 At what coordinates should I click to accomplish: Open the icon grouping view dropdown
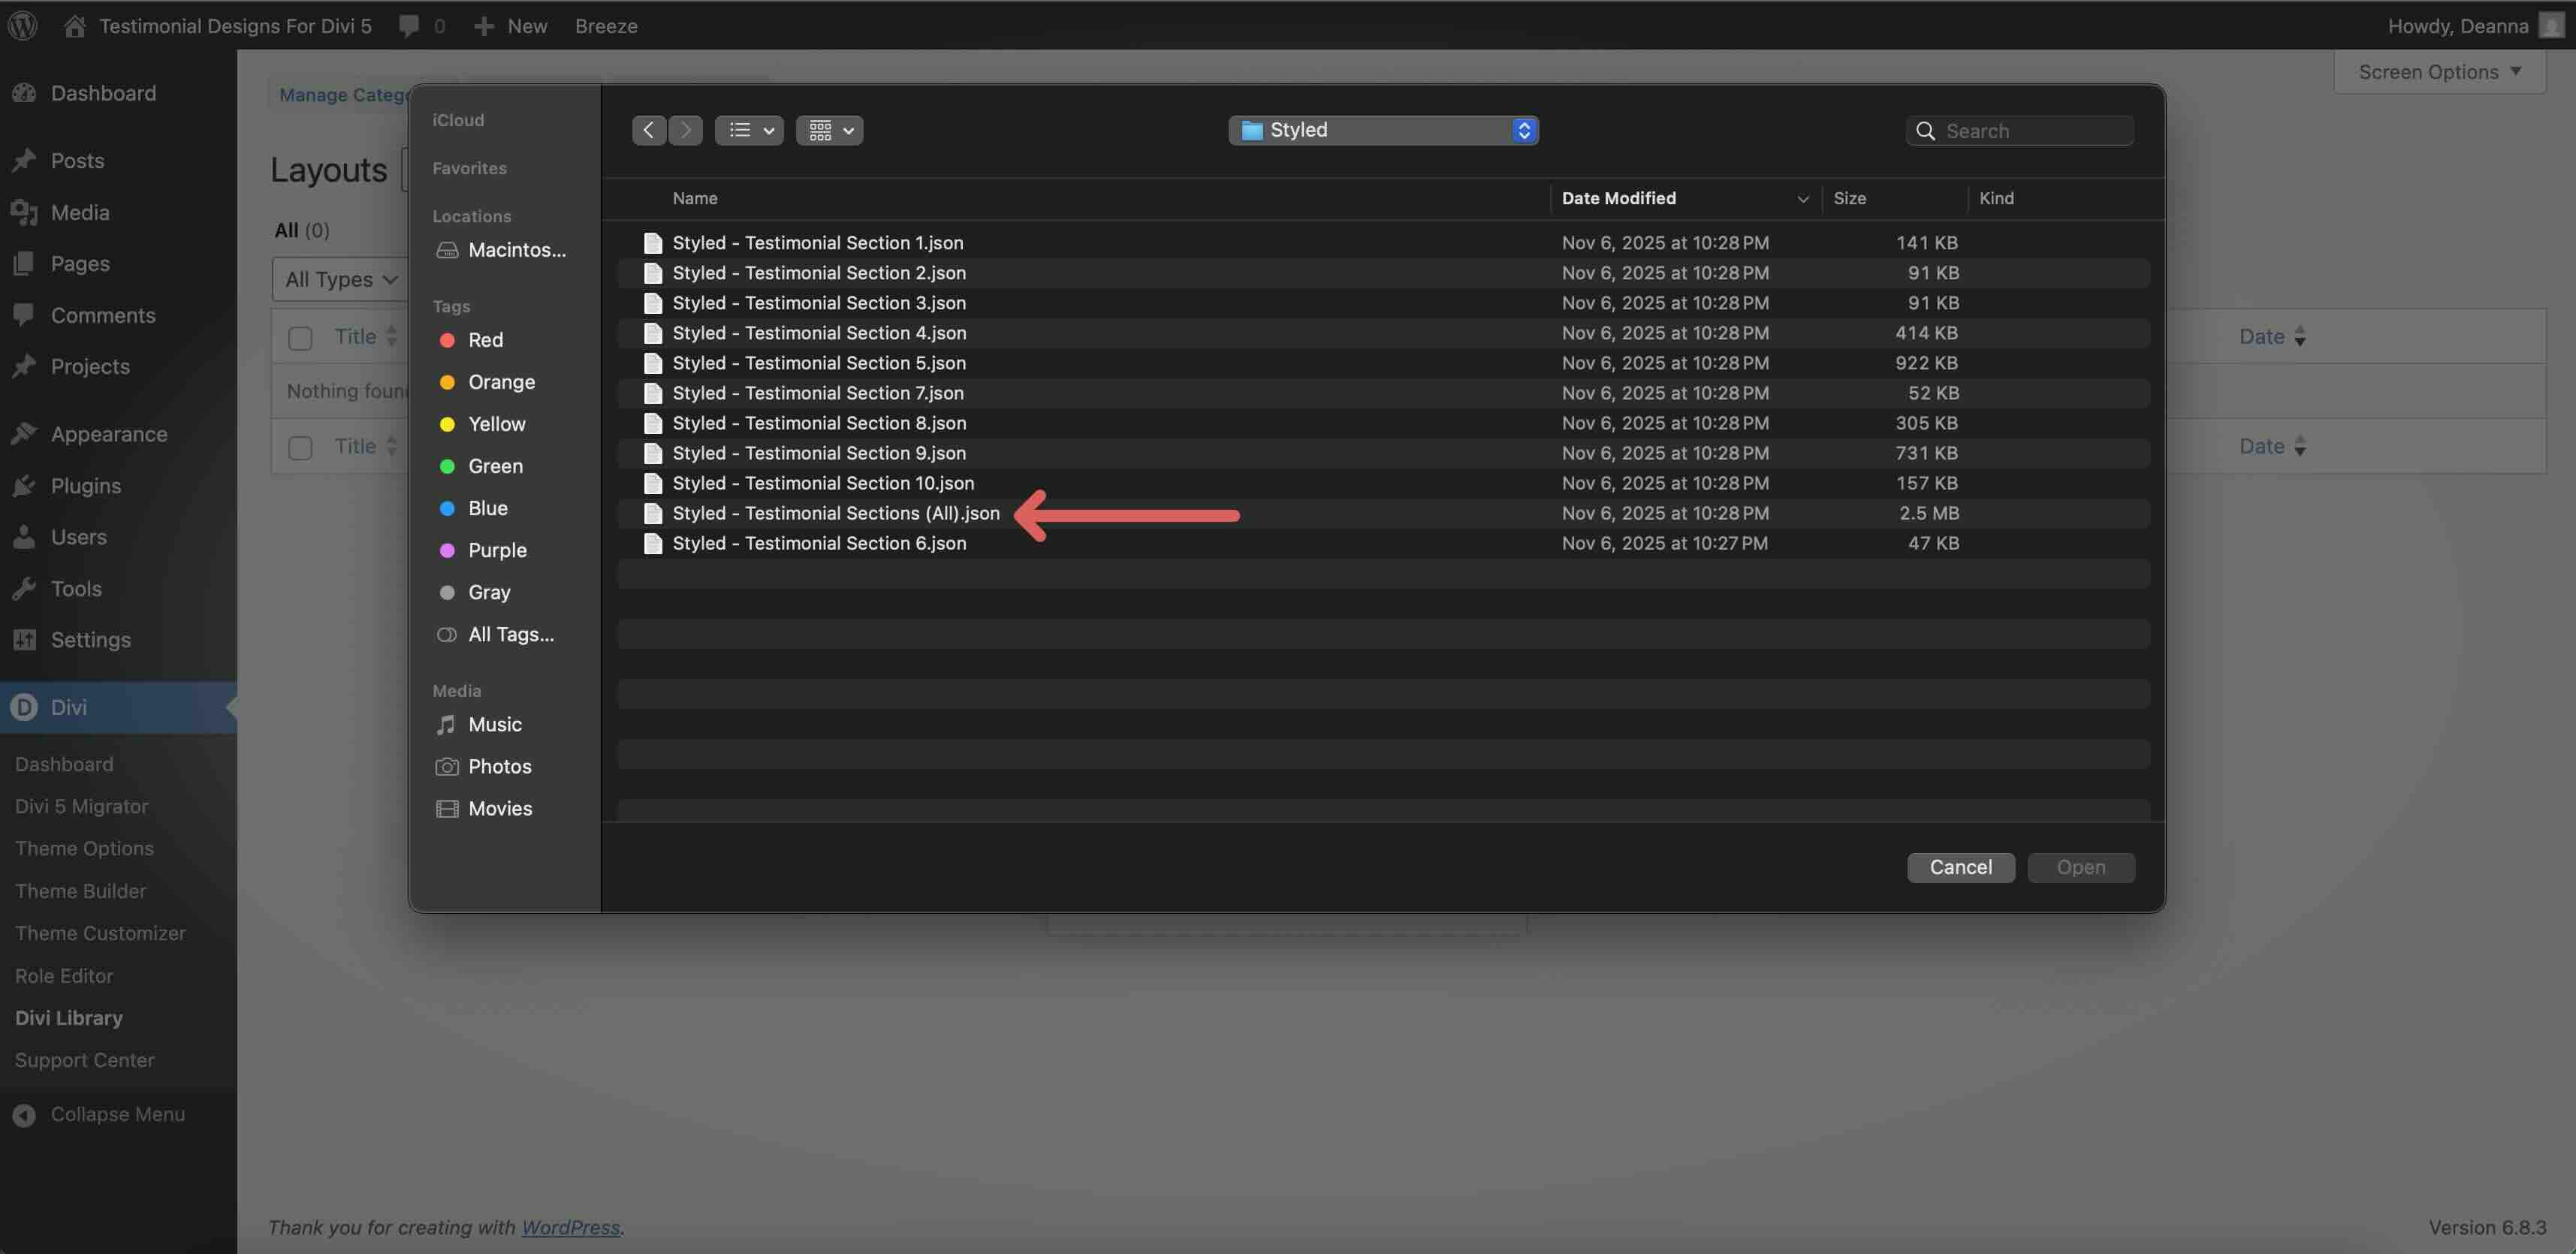point(829,130)
